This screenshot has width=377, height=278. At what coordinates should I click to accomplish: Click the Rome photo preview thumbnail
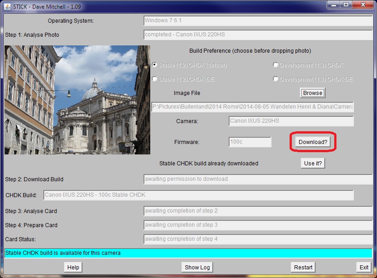[77, 100]
